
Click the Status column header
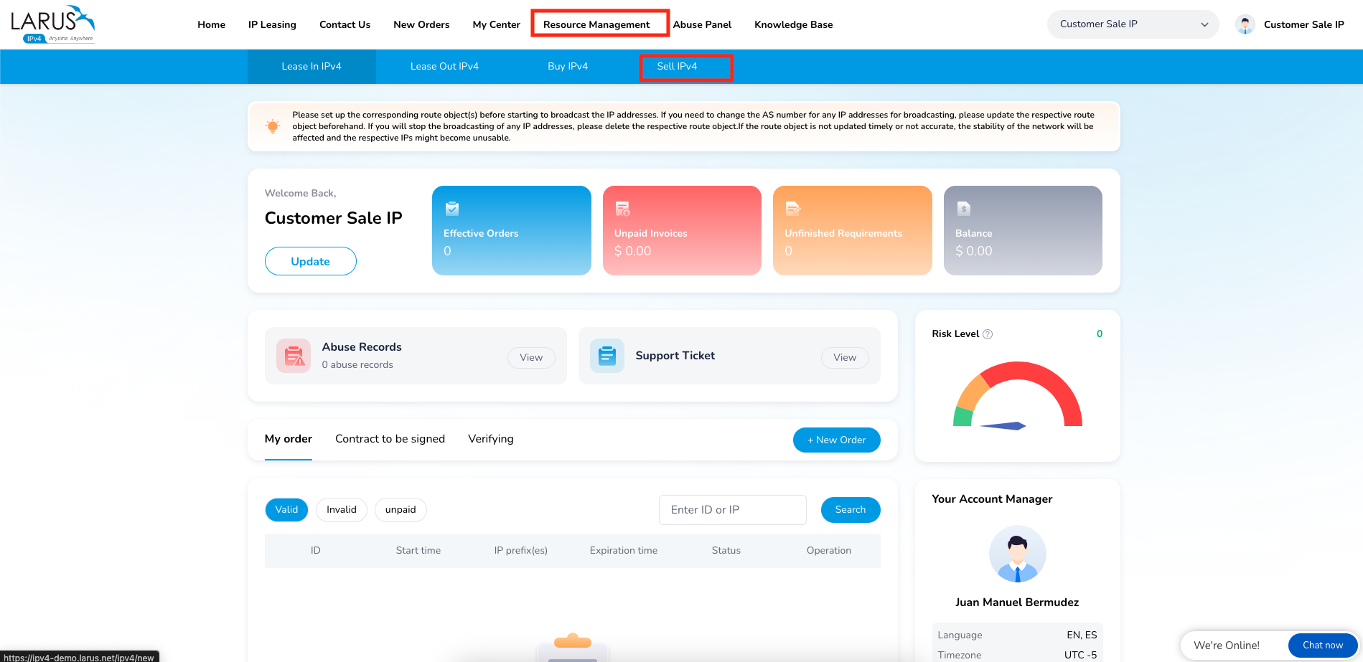coord(726,551)
